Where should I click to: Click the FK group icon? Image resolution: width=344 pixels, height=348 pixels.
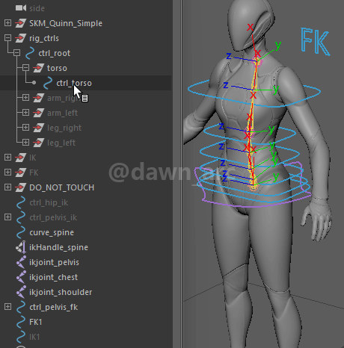pos(20,173)
